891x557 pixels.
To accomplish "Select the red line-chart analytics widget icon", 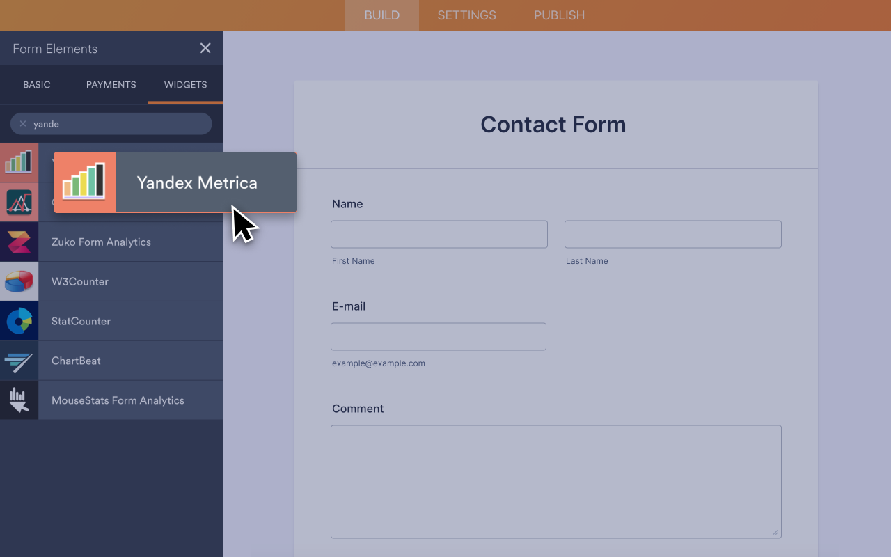I will coord(19,202).
